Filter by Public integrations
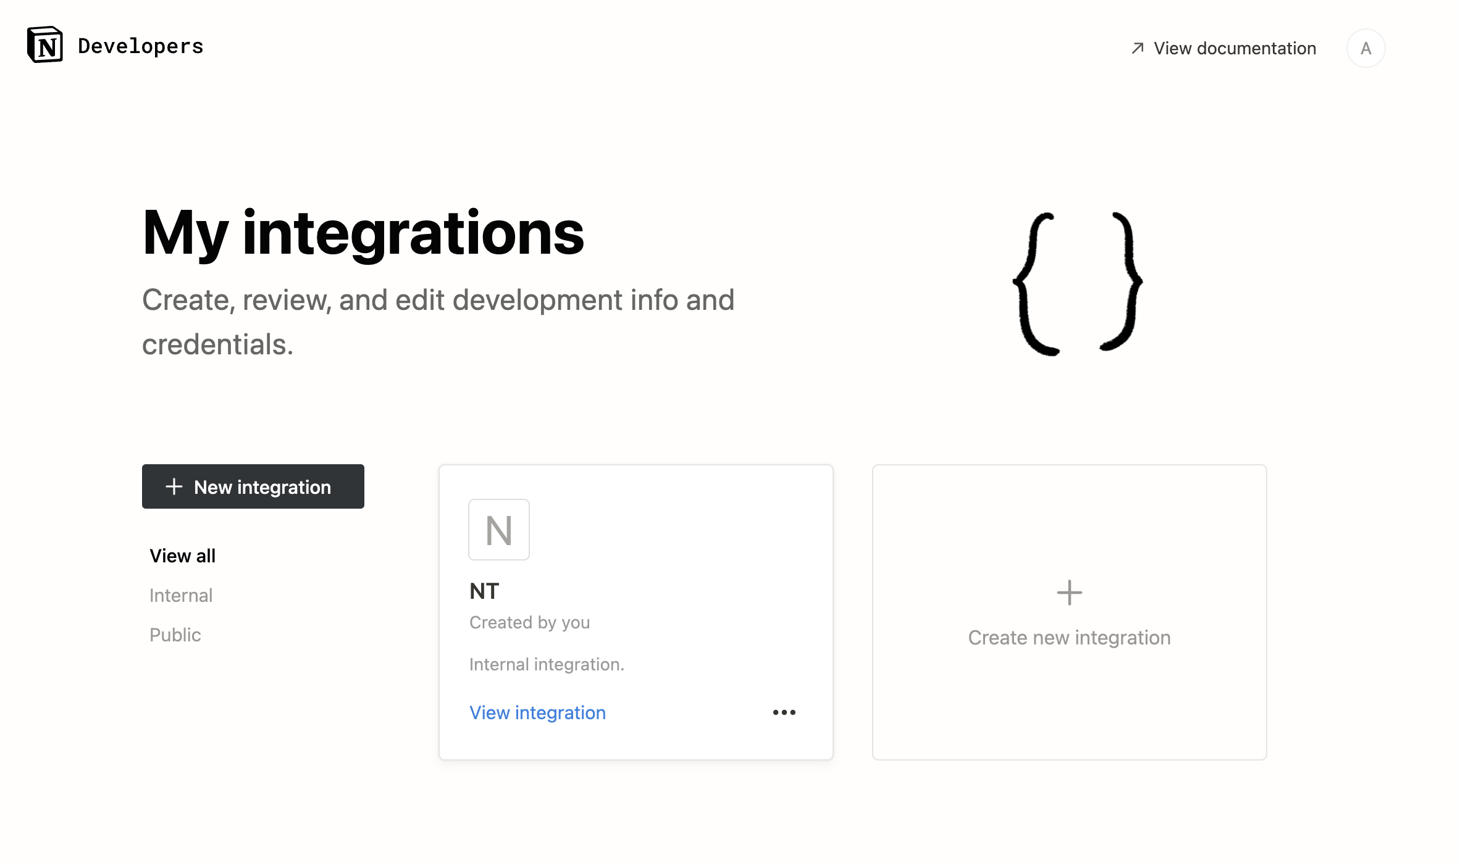The height and width of the screenshot is (863, 1460). pos(175,635)
